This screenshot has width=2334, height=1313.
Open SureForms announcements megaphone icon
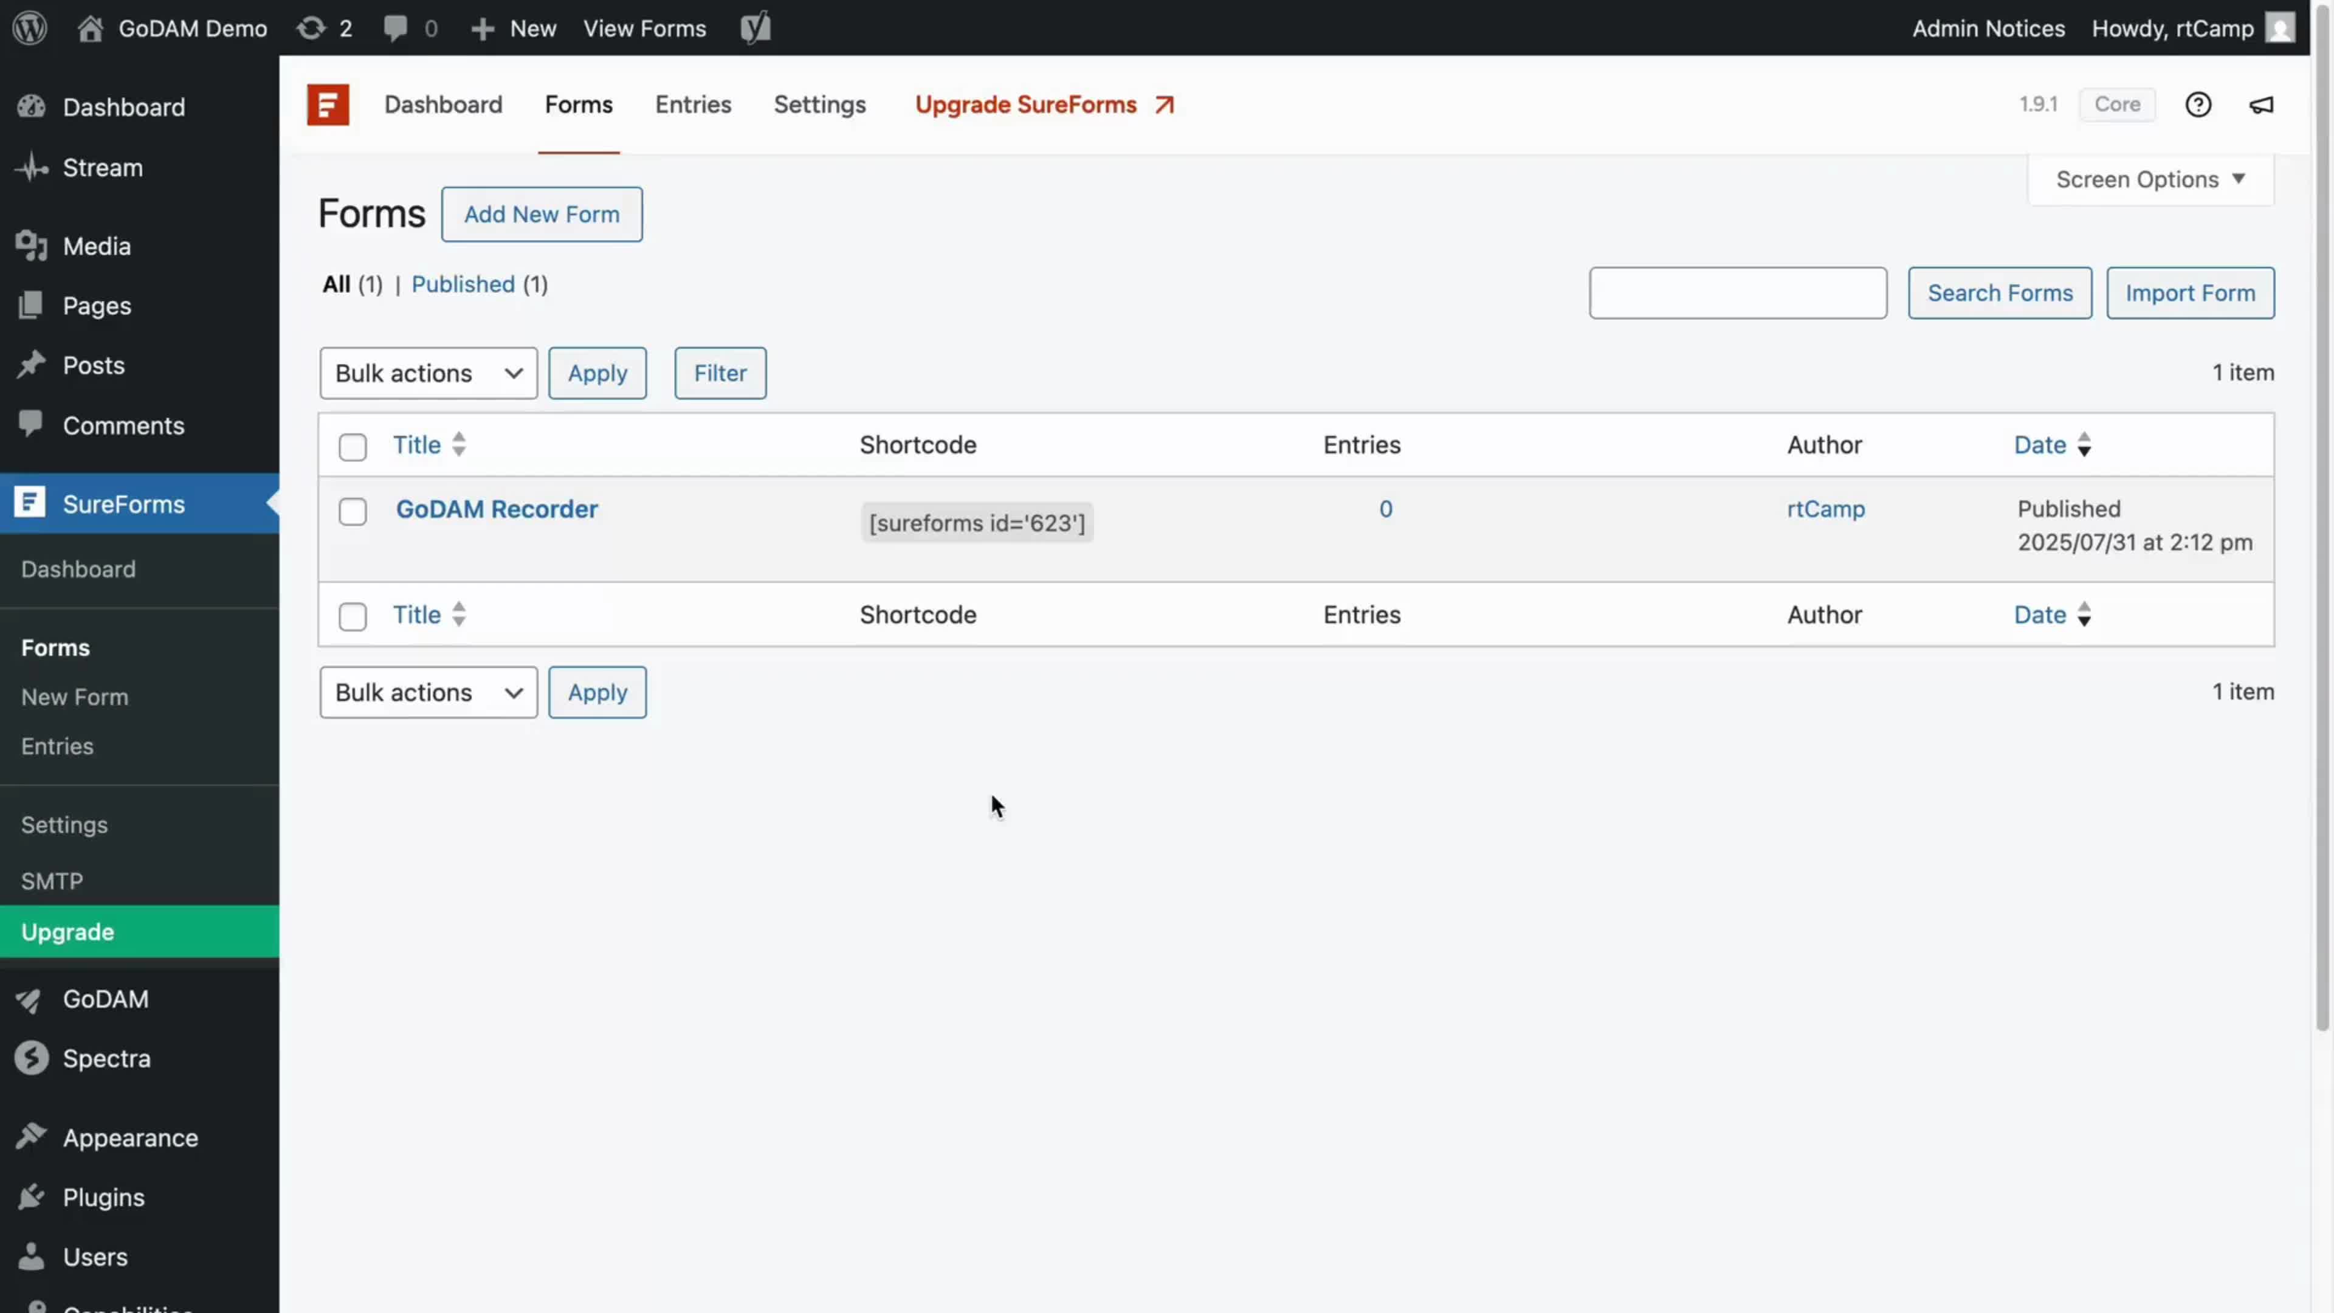pos(2260,104)
